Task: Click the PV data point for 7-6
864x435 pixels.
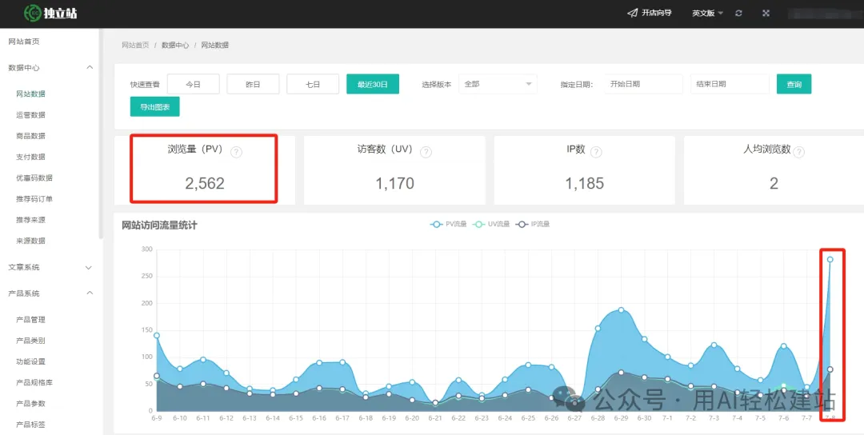Action: pyautogui.click(x=783, y=346)
